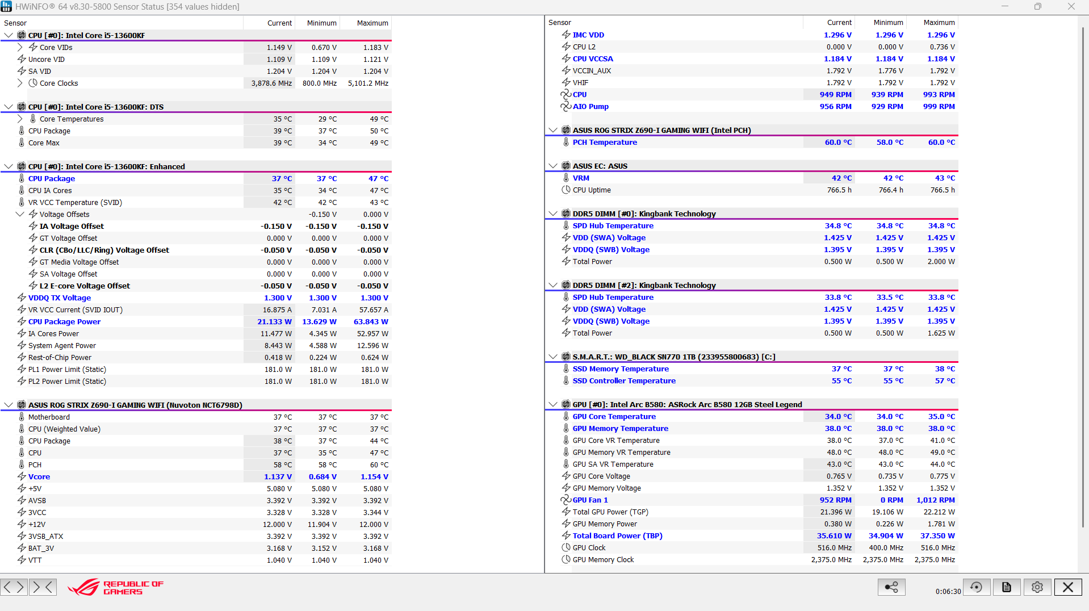This screenshot has width=1089, height=611.
Task: Select the L2 E-core Voltage Offset row
Action: point(196,286)
